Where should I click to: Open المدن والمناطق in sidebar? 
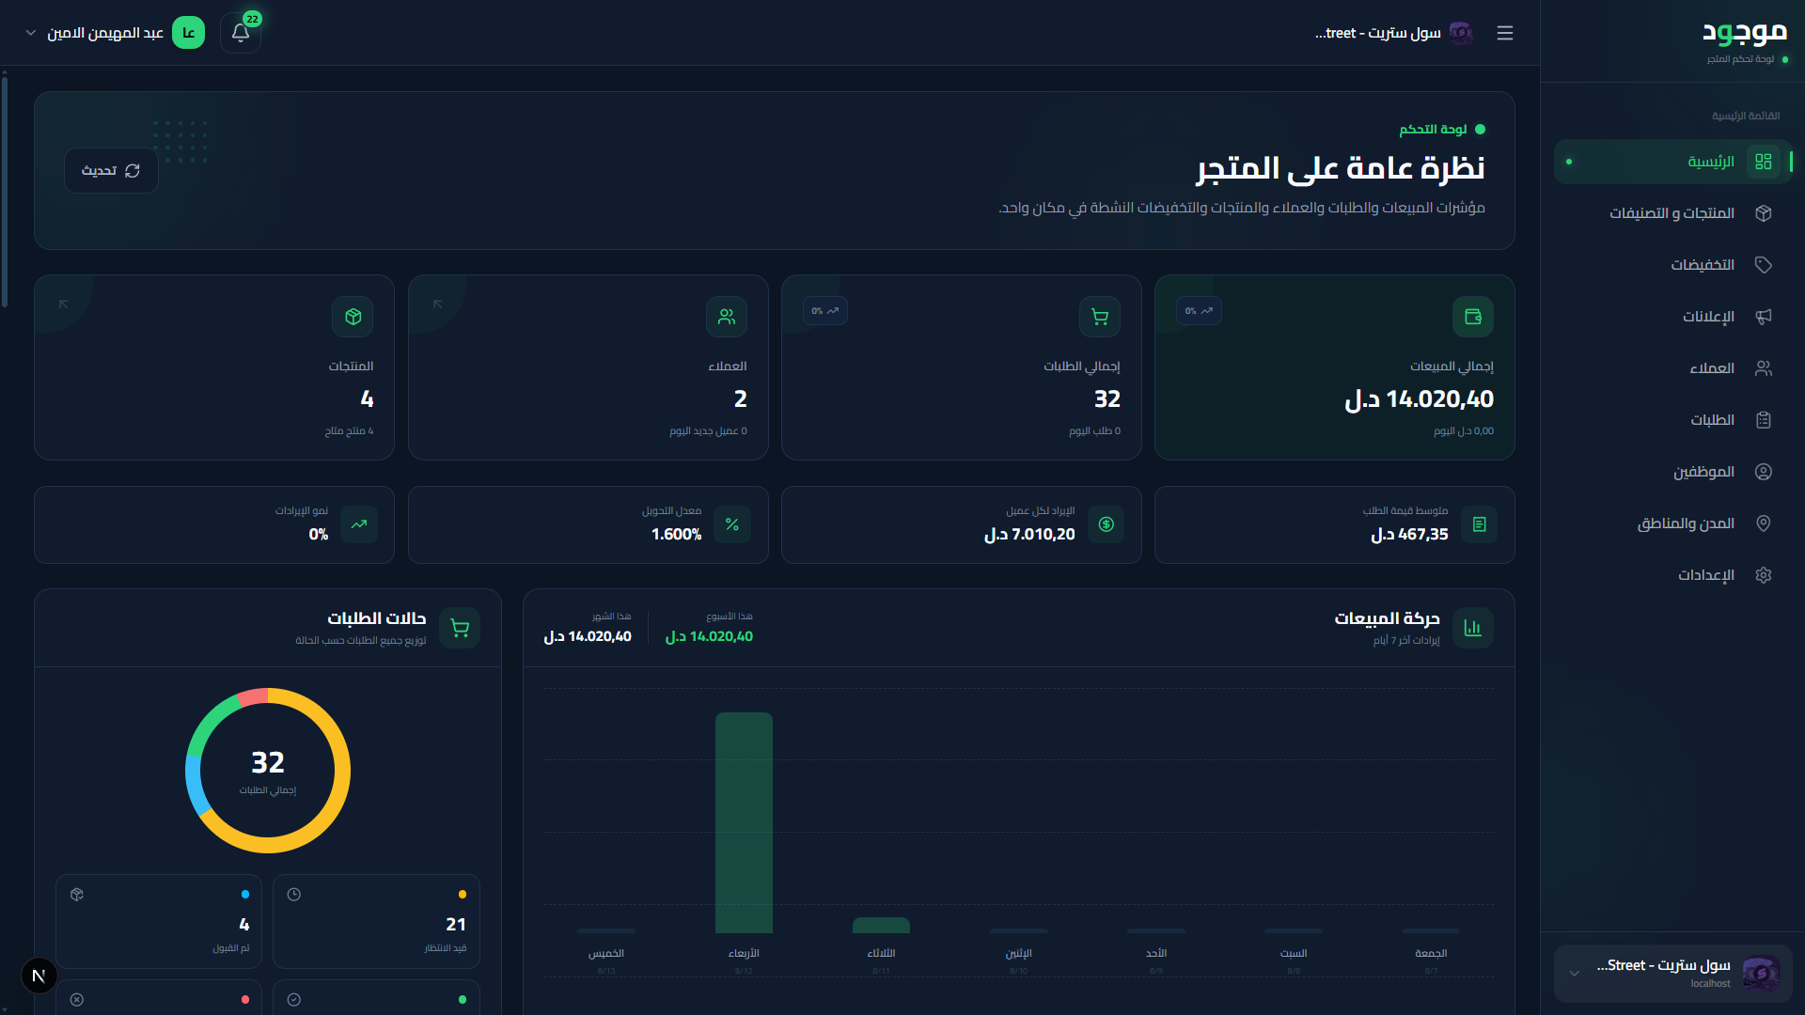pos(1672,523)
